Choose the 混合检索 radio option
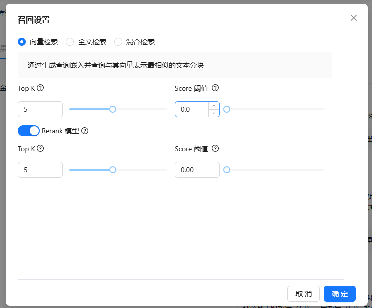Image resolution: width=372 pixels, height=308 pixels. tap(118, 42)
